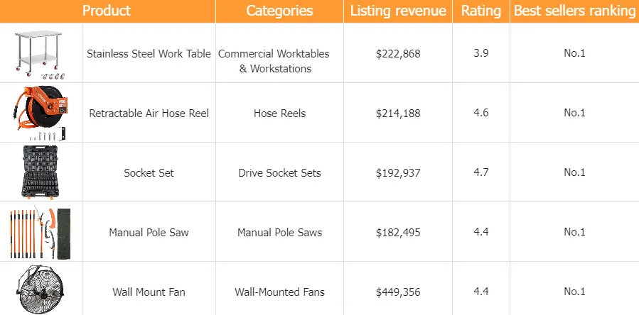The height and width of the screenshot is (315, 639).
Task: Click the Listing revenue column header
Action: click(398, 11)
